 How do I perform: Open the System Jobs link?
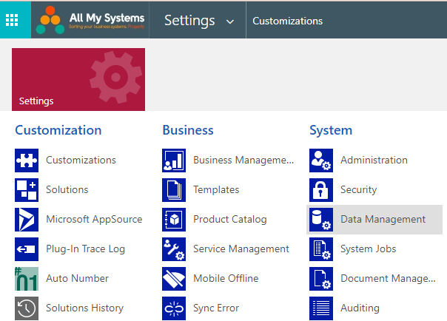coord(369,249)
